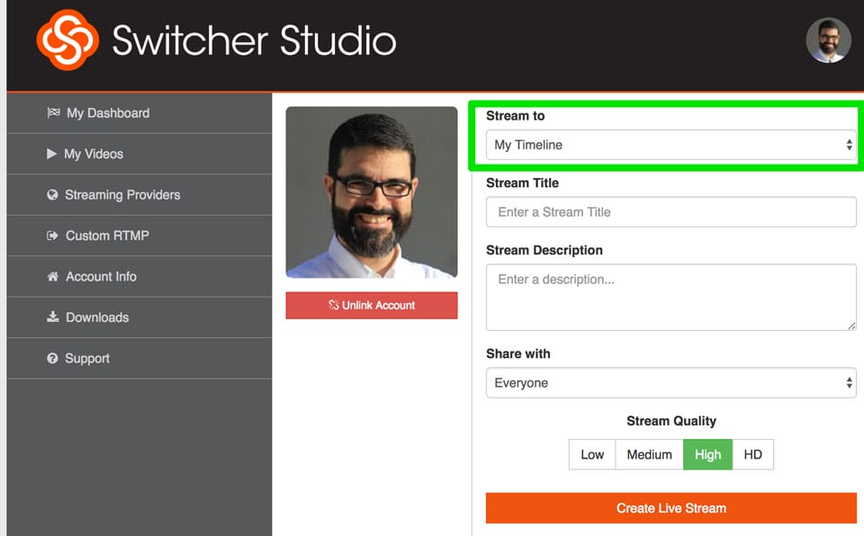The height and width of the screenshot is (536, 864).
Task: Click the home icon next to Account Info
Action: 53,276
